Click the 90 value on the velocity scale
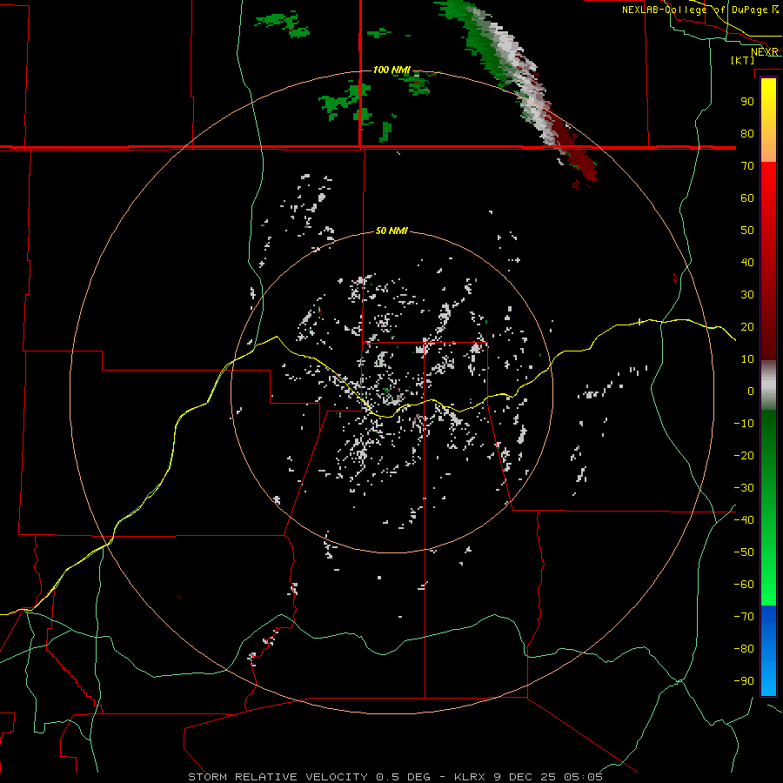This screenshot has height=783, width=783. coord(747,102)
